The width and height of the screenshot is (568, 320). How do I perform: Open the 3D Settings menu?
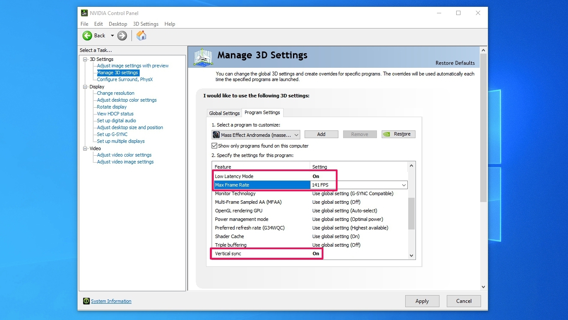(146, 24)
